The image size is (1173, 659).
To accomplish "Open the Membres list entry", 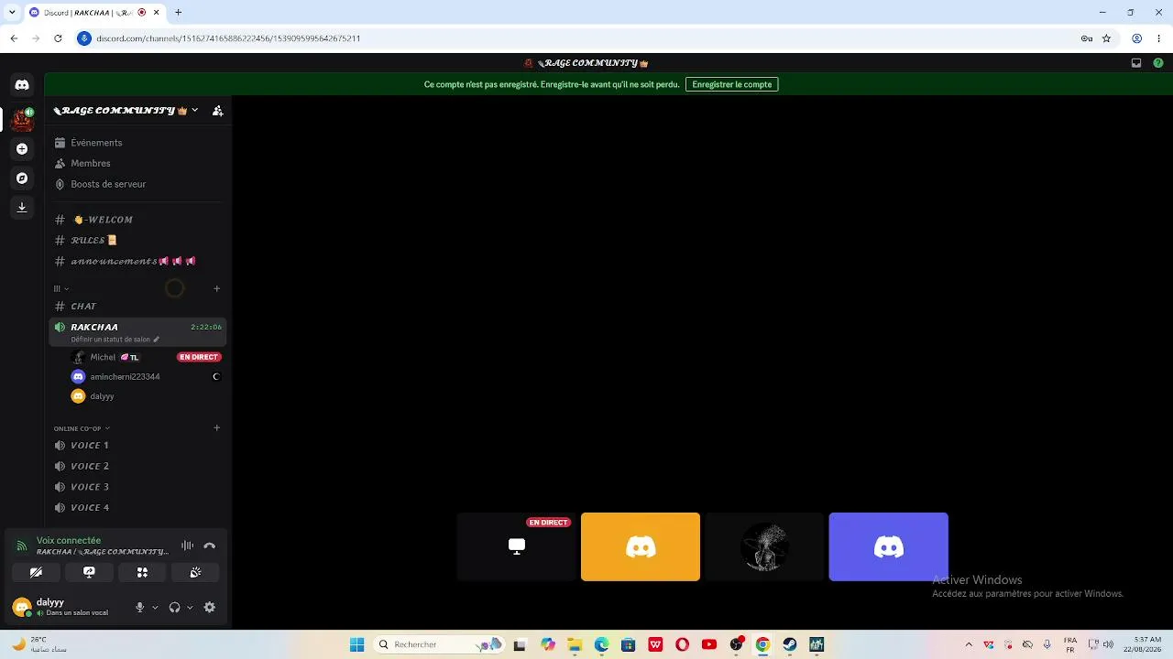I will (x=137, y=164).
